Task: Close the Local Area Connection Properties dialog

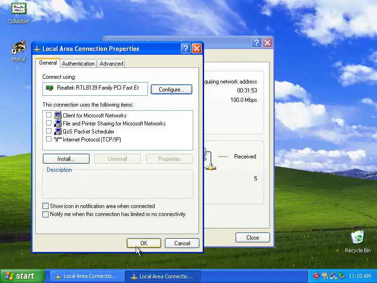Action: point(197,49)
